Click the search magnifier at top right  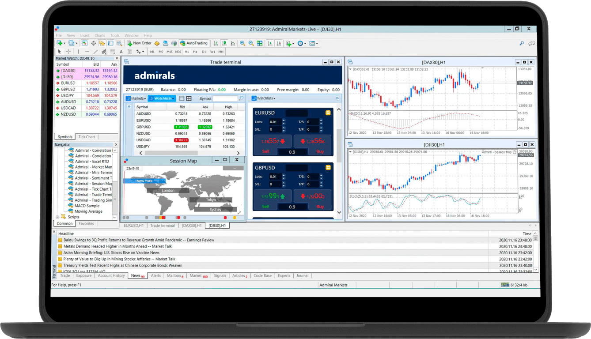522,43
